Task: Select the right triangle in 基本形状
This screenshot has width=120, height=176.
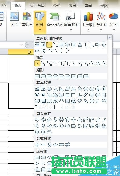Action: [62, 89]
